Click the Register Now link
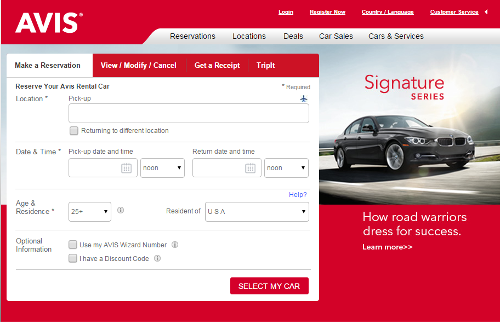 [x=327, y=12]
